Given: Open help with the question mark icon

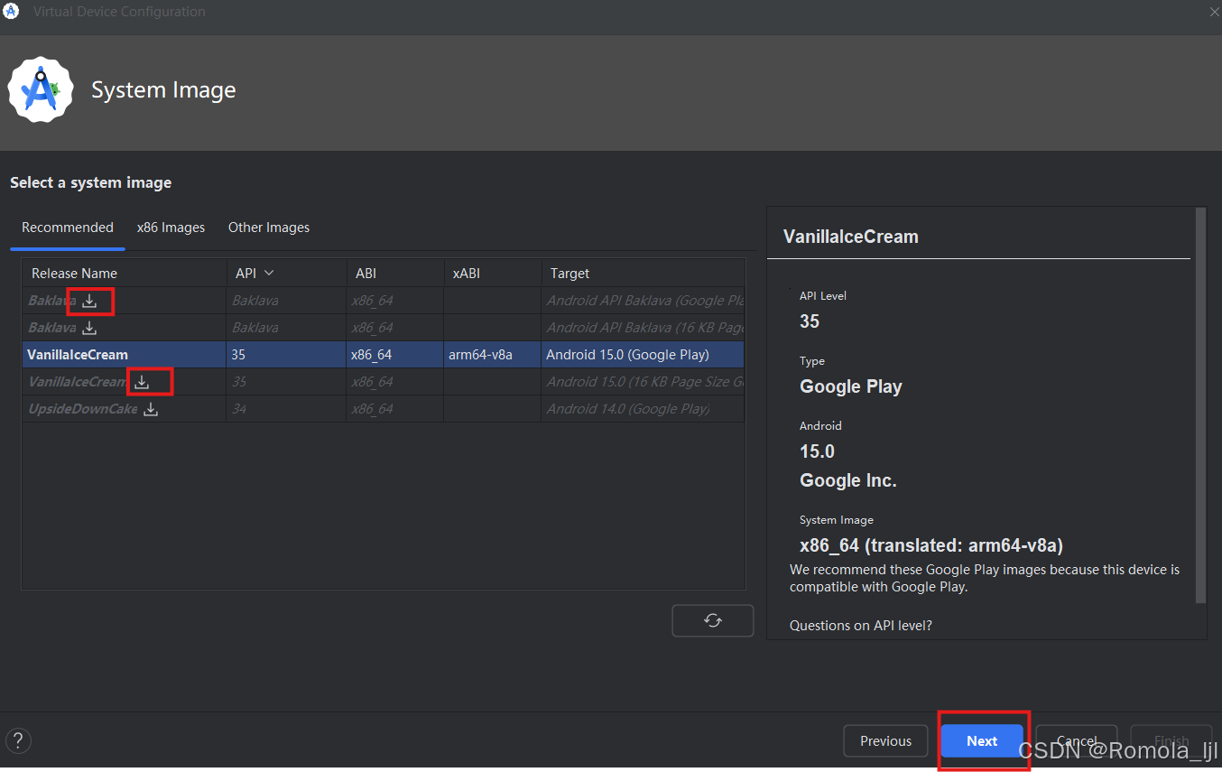Looking at the screenshot, I should pyautogui.click(x=18, y=741).
